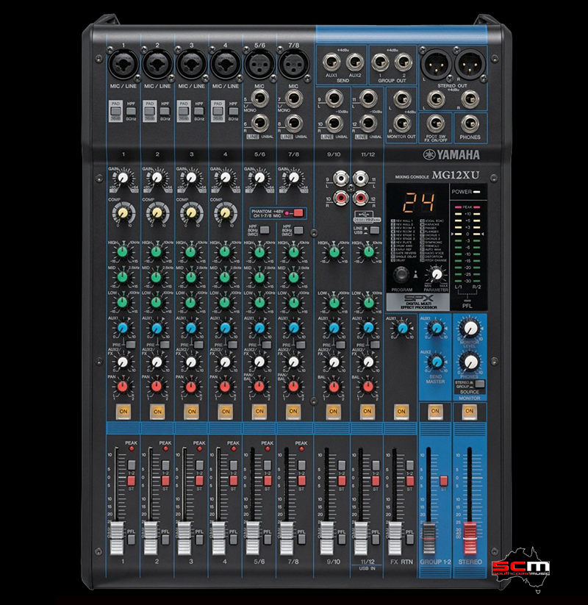Click the channel 7/8 AUX1 knob
This screenshot has width=588, height=605.
coord(293,329)
